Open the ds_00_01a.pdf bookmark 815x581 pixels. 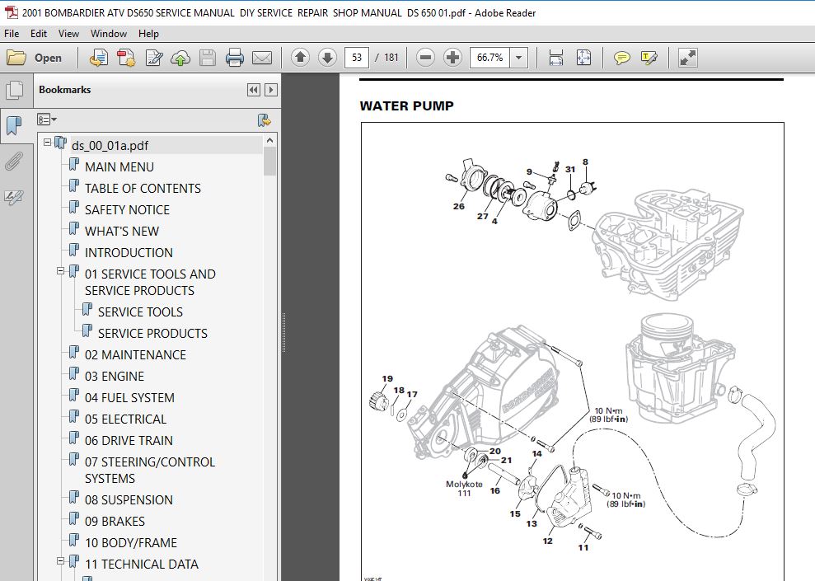pos(110,146)
